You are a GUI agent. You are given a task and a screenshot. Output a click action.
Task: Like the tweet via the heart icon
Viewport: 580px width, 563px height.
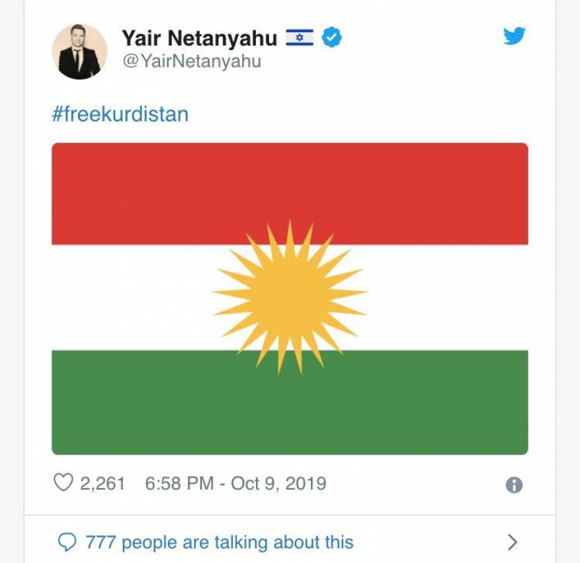63,483
